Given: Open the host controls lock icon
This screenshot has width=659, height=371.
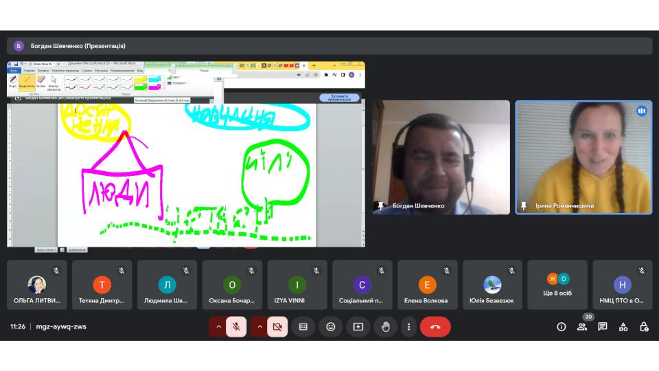Looking at the screenshot, I should click(644, 327).
